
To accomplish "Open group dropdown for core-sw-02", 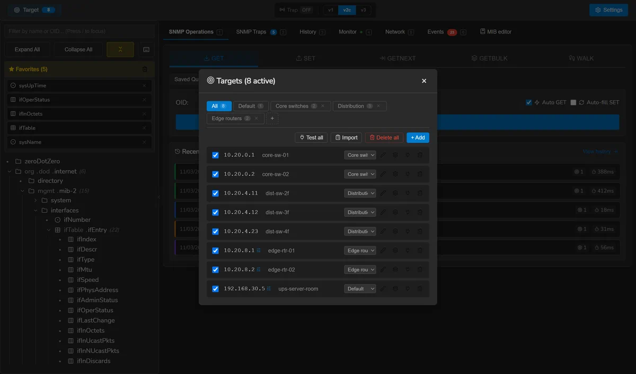I will (360, 174).
